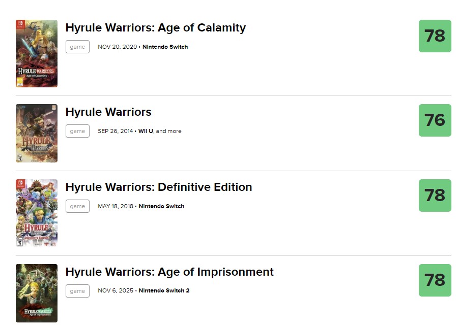The height and width of the screenshot is (327, 458).
Task: Select the green 76 Metascore badge
Action: (435, 120)
